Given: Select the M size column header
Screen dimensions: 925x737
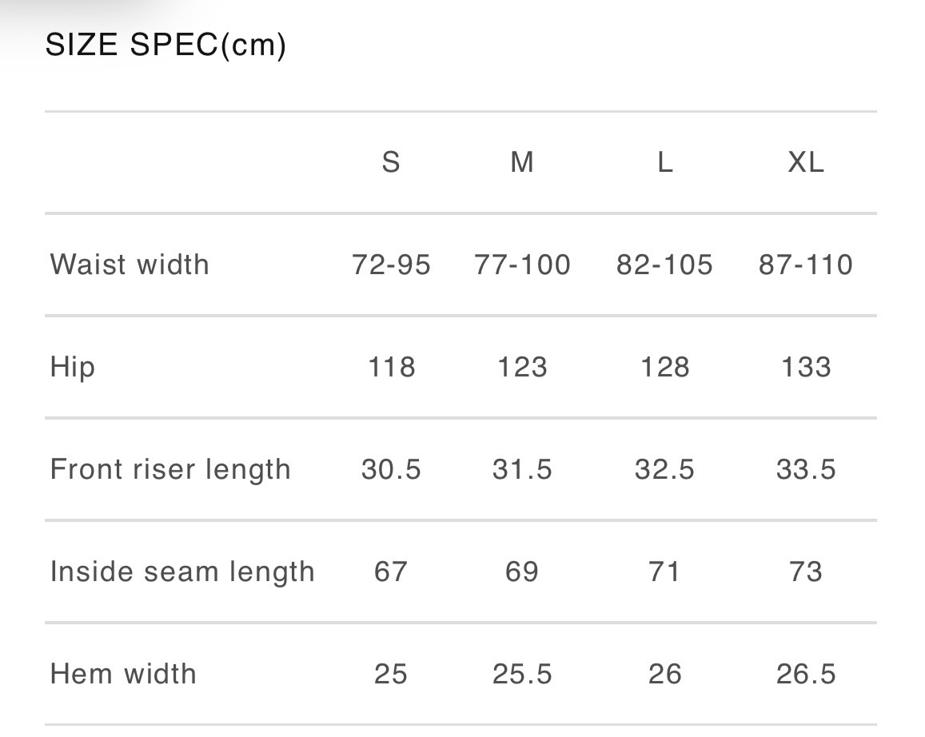Looking at the screenshot, I should pos(522,162).
